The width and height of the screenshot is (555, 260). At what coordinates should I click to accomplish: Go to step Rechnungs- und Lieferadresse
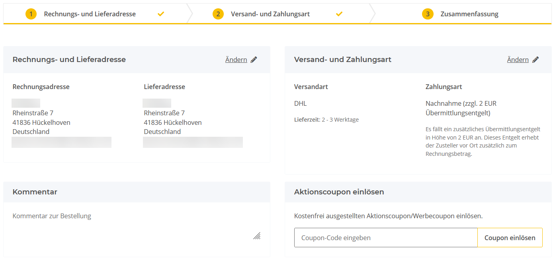(x=90, y=14)
